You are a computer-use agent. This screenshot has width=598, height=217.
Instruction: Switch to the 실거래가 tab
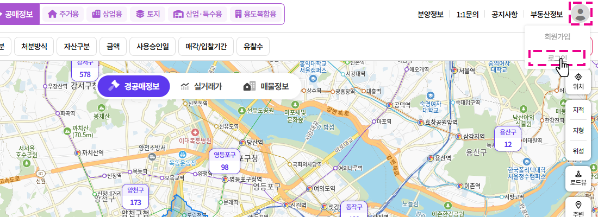[201, 86]
